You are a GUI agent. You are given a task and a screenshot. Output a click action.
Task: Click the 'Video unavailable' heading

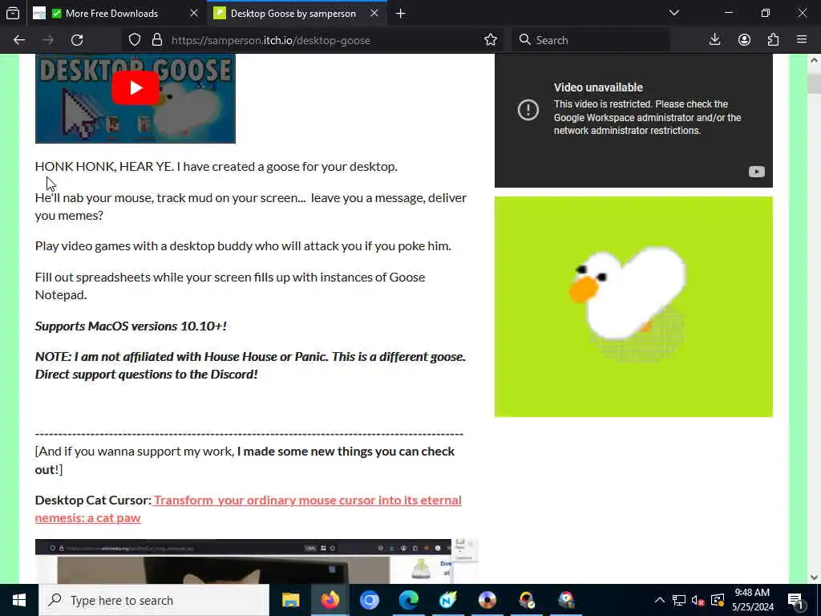(x=598, y=87)
